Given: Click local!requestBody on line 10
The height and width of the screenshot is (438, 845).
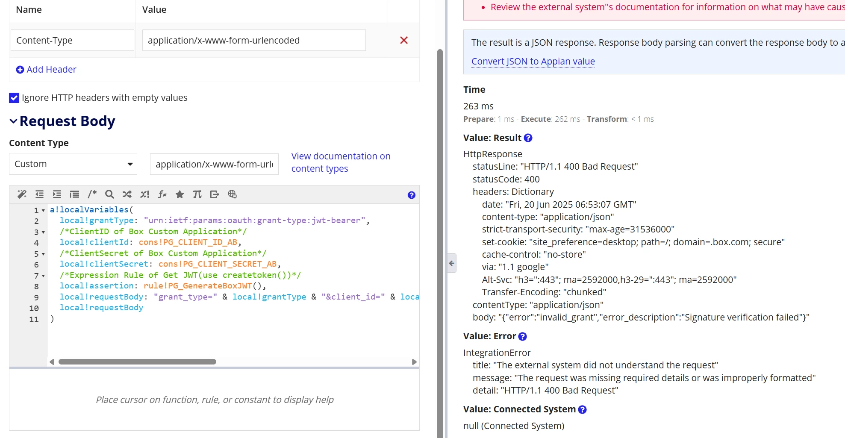Looking at the screenshot, I should click(101, 308).
